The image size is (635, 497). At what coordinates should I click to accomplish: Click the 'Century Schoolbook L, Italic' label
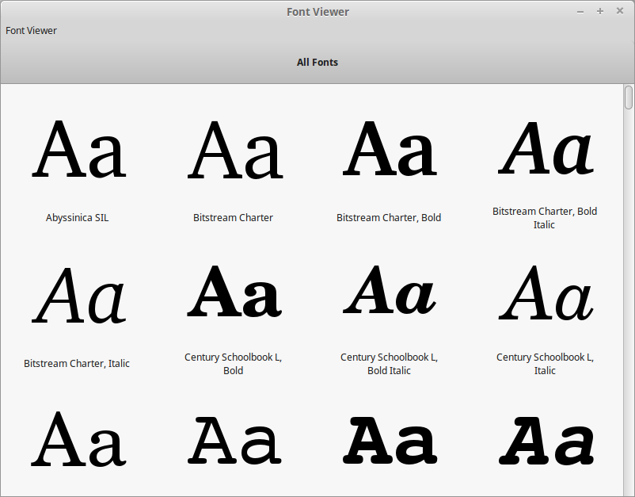(x=545, y=364)
